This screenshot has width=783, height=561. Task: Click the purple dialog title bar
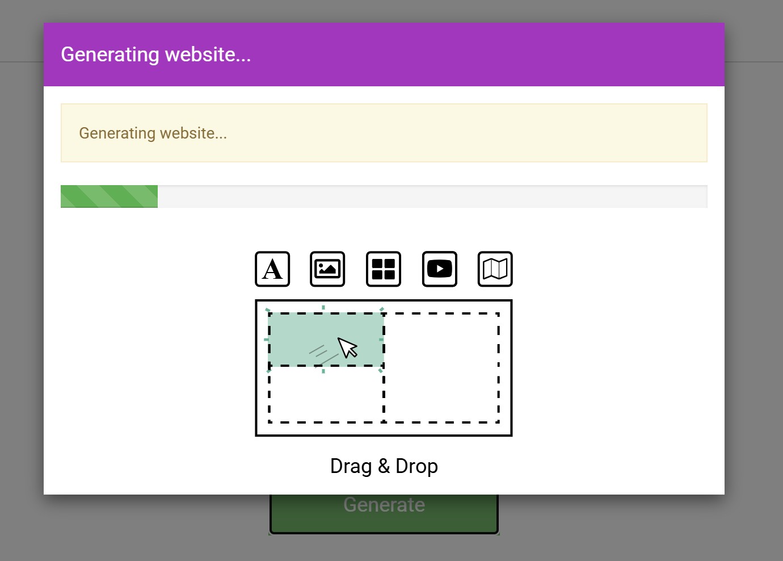coord(384,55)
